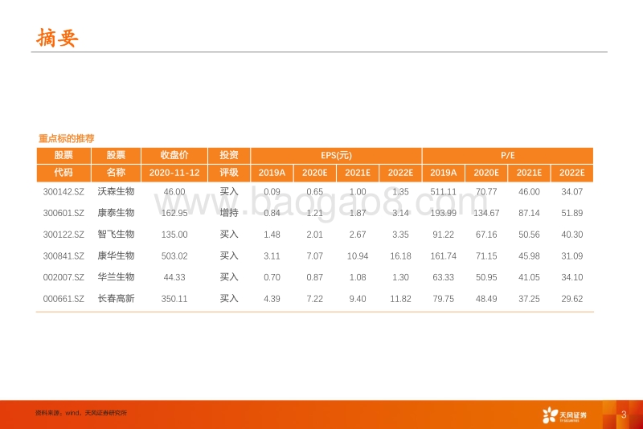The height and width of the screenshot is (429, 643).
Task: Click stock name 康泰生物
Action: coord(116,213)
